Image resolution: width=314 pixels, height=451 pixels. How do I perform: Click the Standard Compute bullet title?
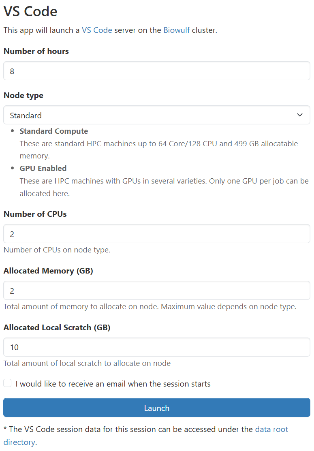pos(53,131)
